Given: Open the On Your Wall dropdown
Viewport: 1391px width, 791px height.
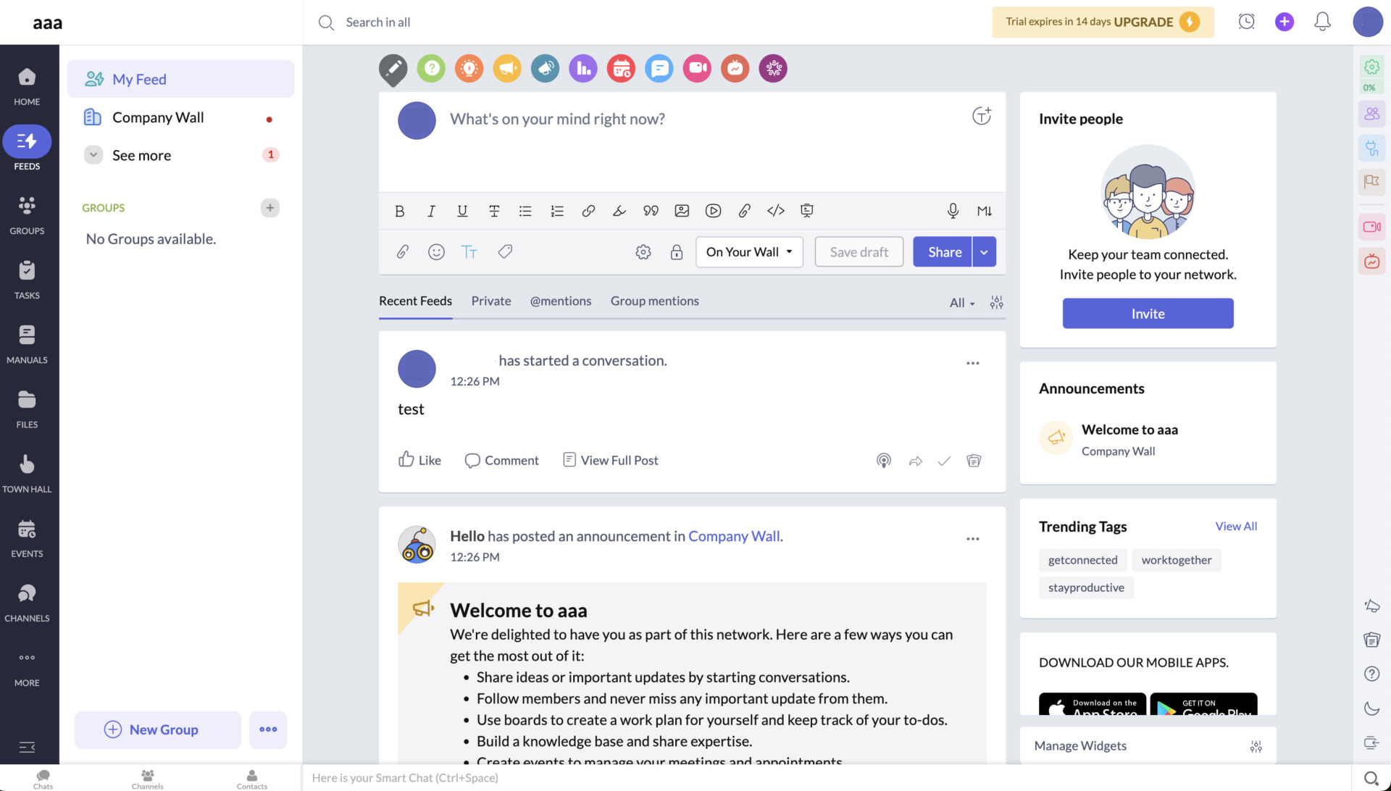Looking at the screenshot, I should click(x=748, y=251).
